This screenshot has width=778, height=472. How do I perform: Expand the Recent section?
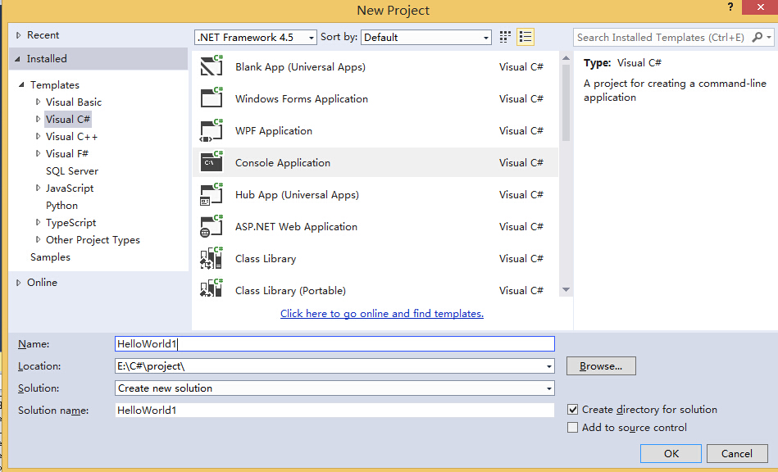[18, 35]
